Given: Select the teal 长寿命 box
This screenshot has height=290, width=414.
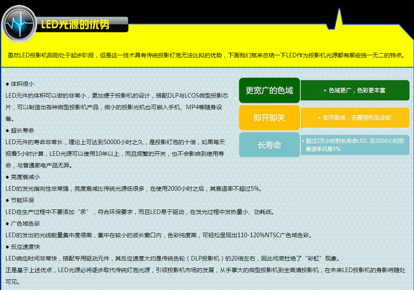Looking at the screenshot, I should point(269,145).
